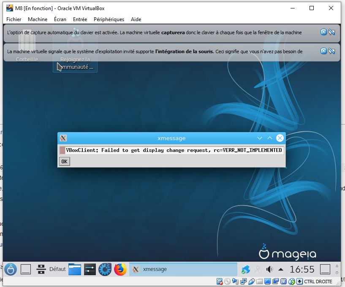Dismiss the mouse integration notification
The image size is (345, 287).
323,51
